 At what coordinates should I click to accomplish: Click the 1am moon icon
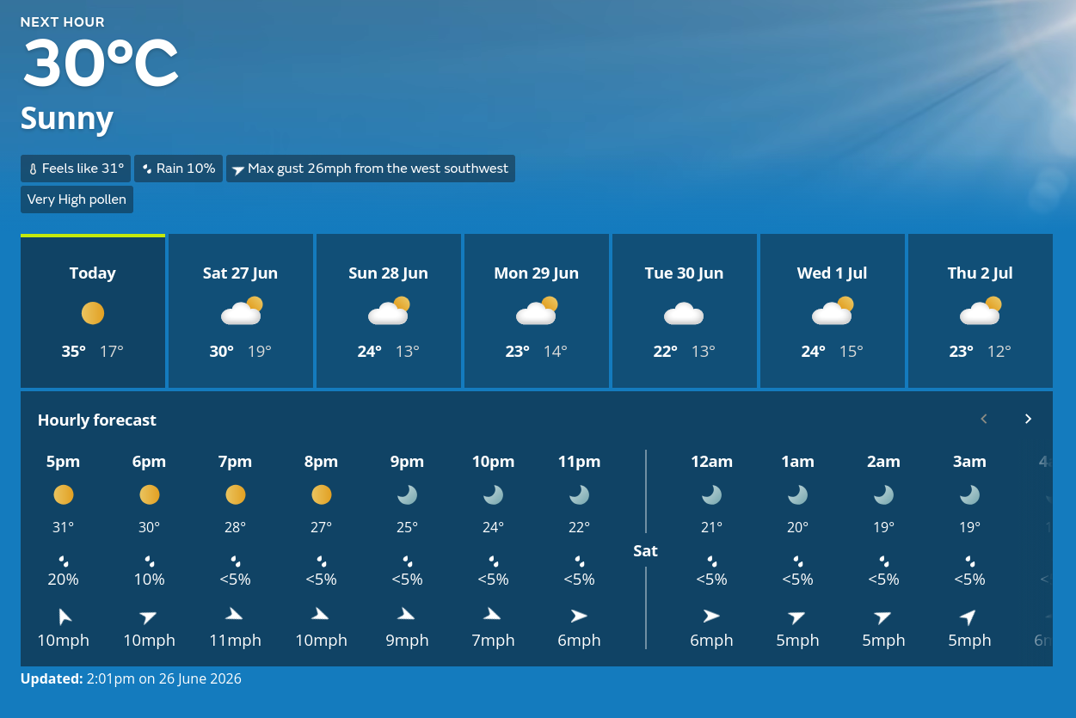coord(797,494)
